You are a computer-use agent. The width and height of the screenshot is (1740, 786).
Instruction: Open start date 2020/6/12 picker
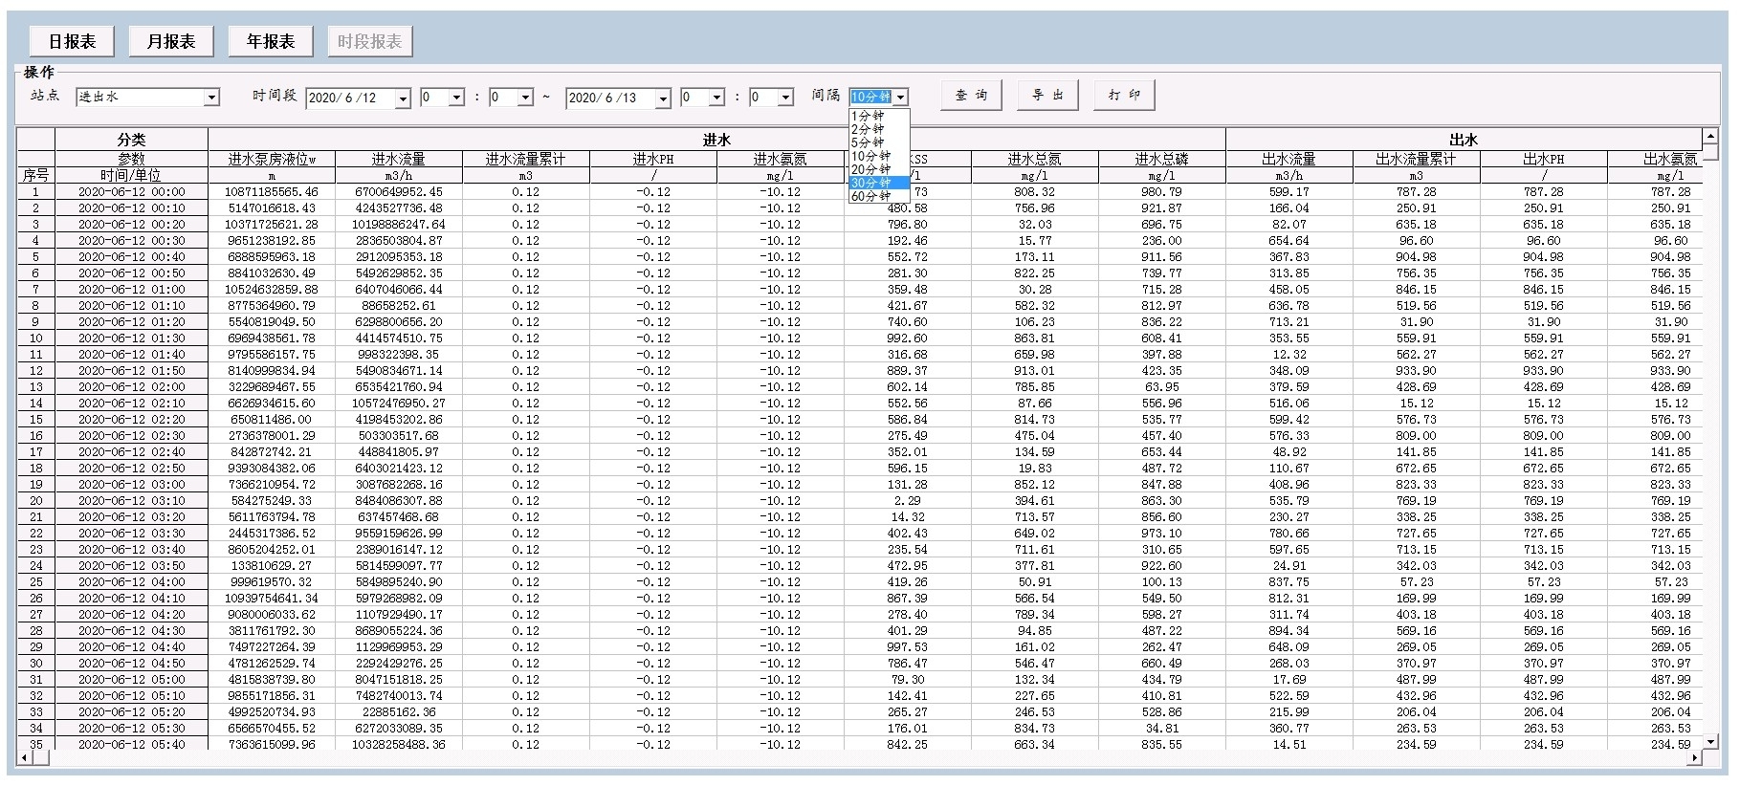coord(403,98)
